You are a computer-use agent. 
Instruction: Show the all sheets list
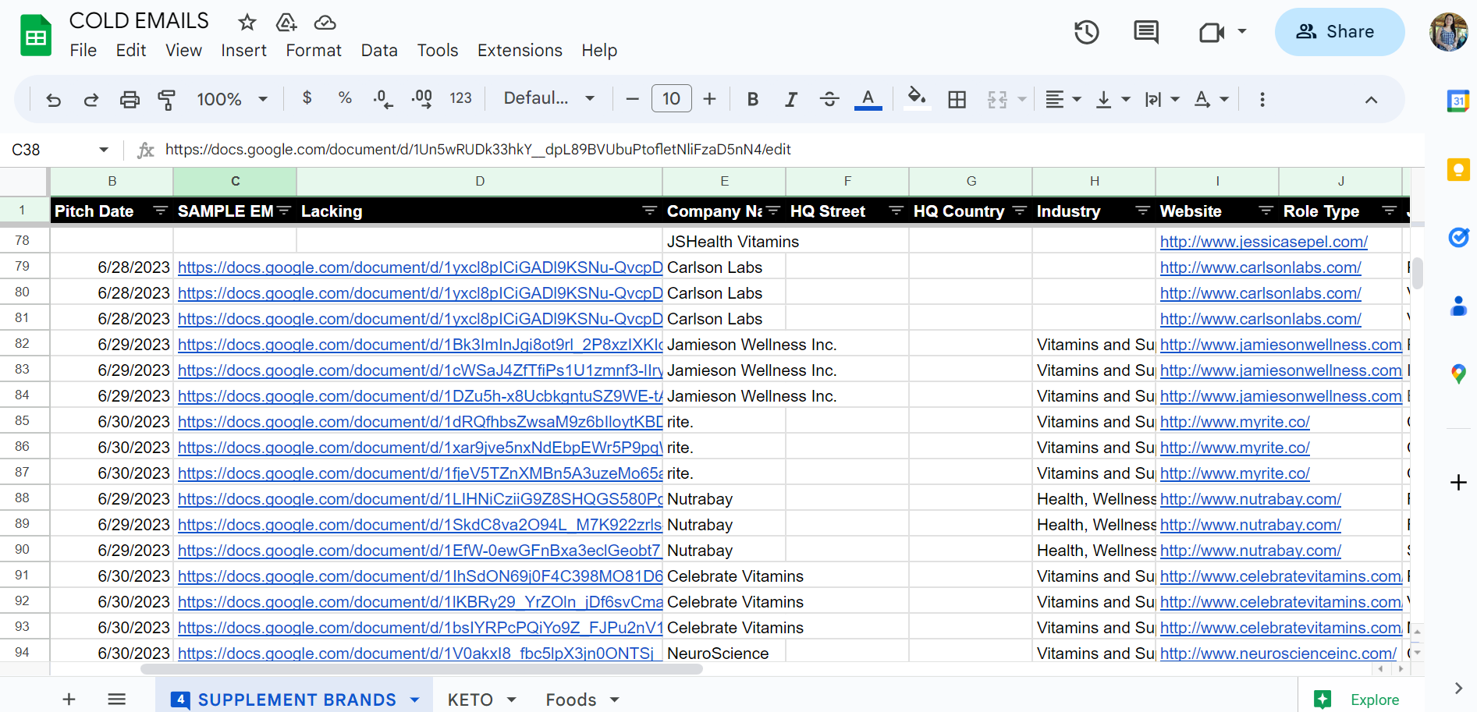(117, 699)
